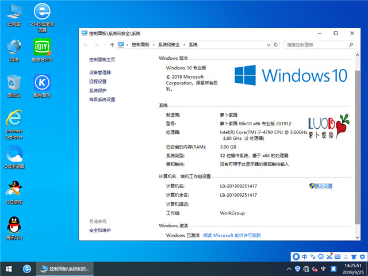368x276 pixels.
Task: Expand the chevron before 控制面板 in the address bar
Action: click(x=128, y=45)
